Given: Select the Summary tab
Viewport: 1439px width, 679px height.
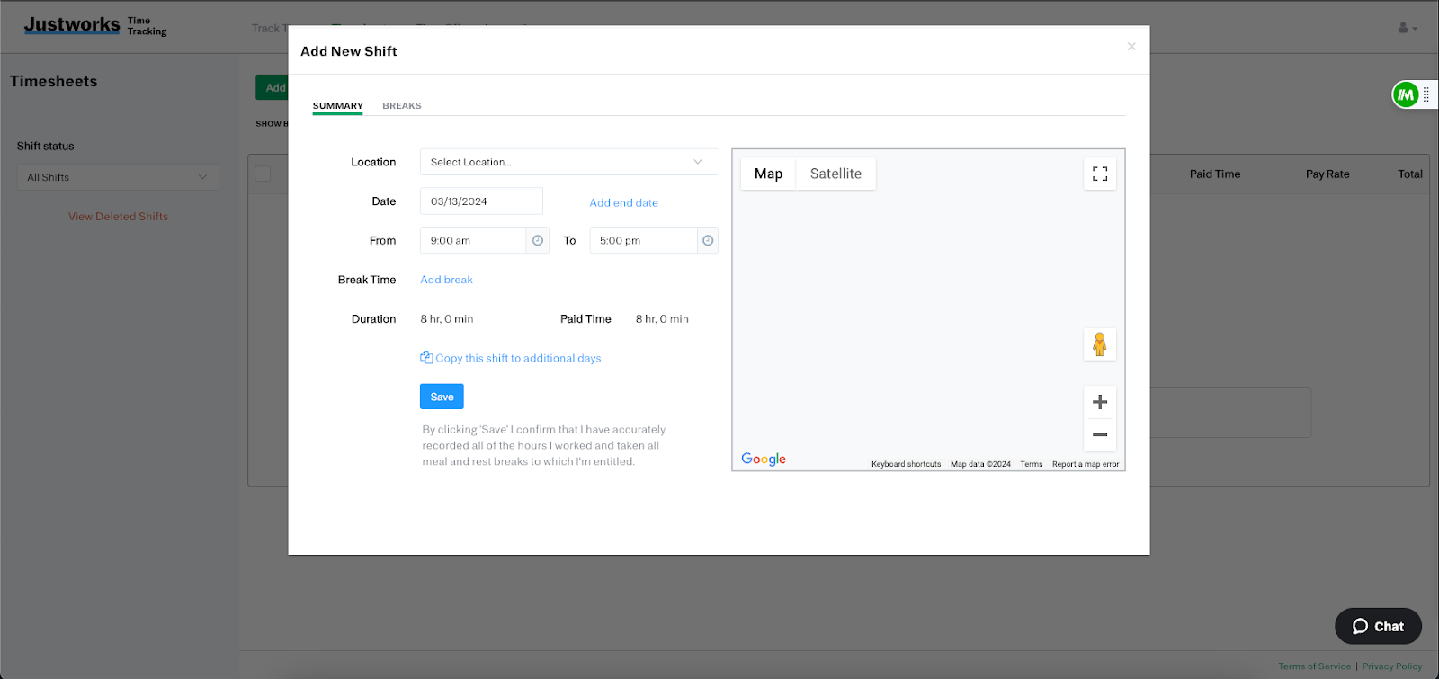Looking at the screenshot, I should pyautogui.click(x=337, y=106).
